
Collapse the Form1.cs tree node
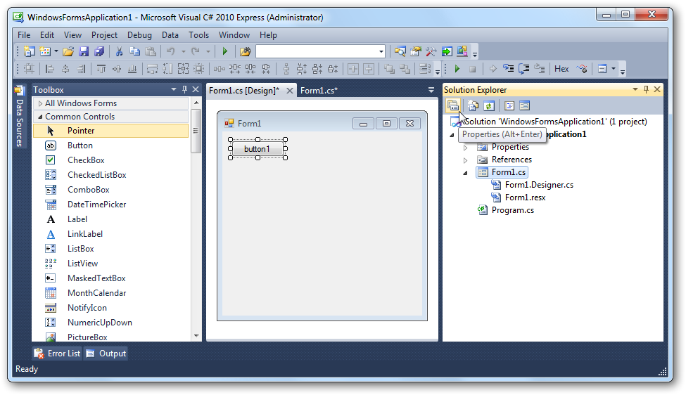(465, 173)
